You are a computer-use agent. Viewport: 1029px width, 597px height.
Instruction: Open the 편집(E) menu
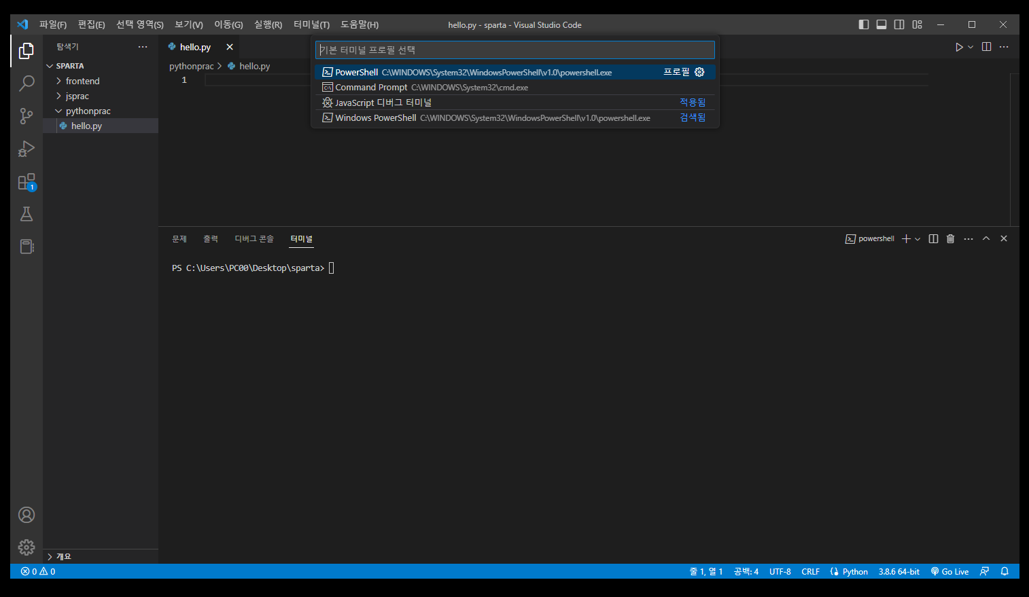coord(92,24)
